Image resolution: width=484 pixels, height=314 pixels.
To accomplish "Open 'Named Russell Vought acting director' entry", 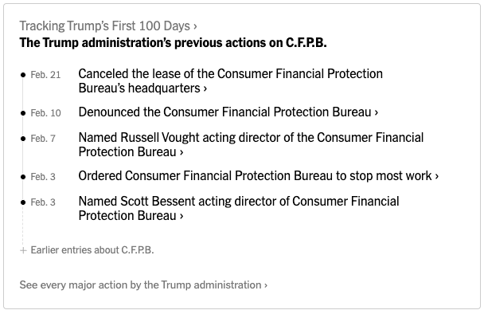I will pyautogui.click(x=251, y=144).
